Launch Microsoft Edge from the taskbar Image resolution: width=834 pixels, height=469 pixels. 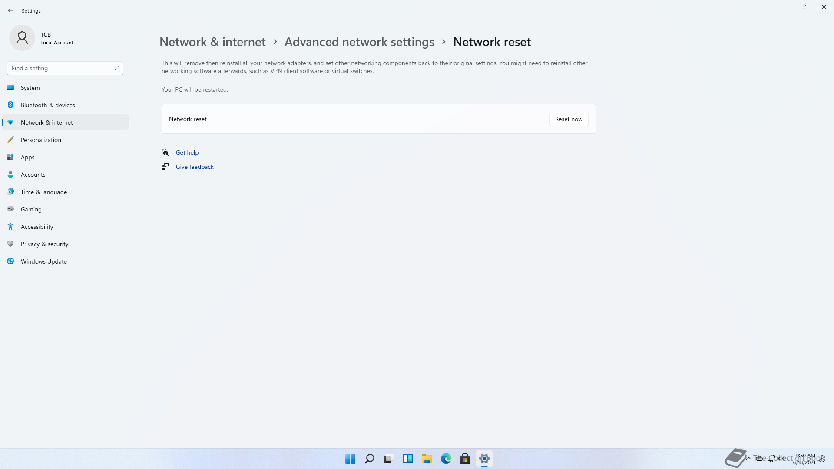click(x=446, y=459)
